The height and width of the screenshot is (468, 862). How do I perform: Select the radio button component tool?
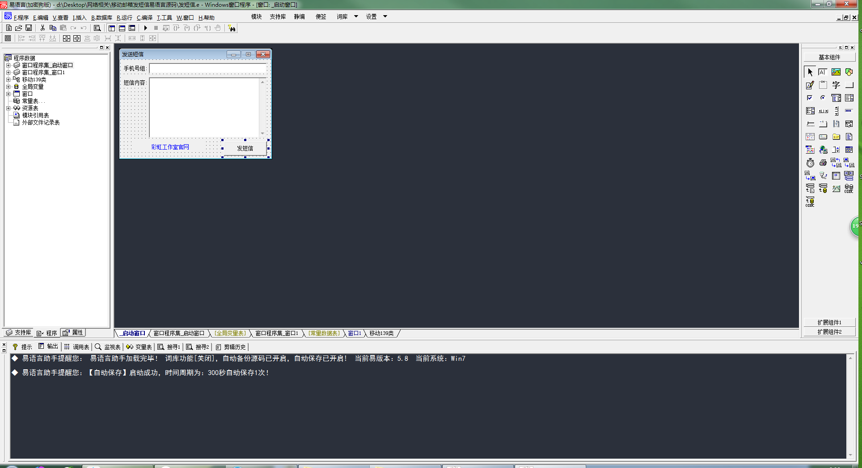click(823, 98)
